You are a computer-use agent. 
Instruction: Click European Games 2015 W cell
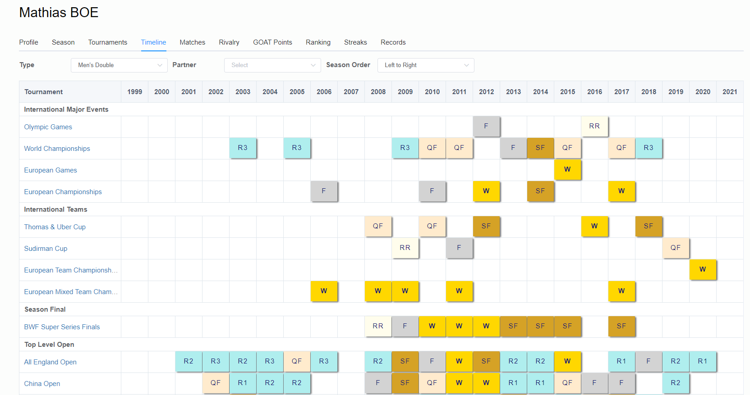pos(567,169)
